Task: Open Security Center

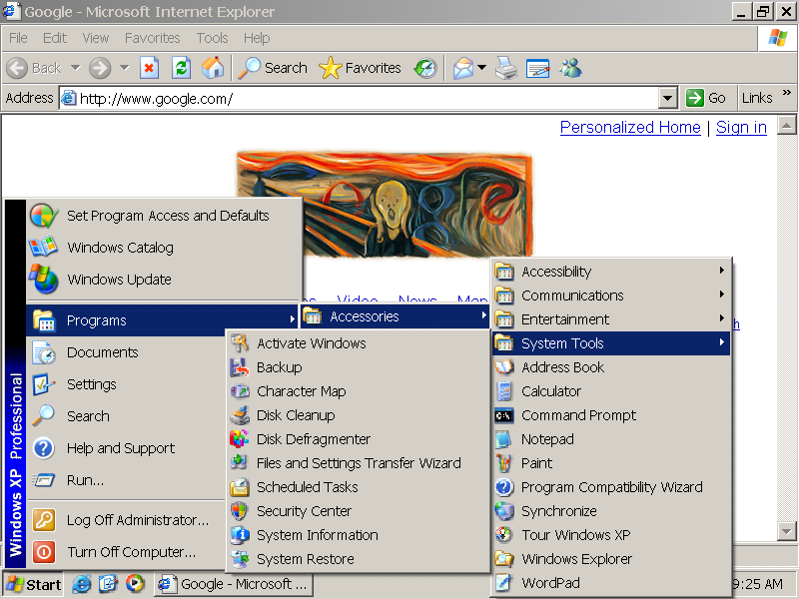Action: tap(358, 511)
